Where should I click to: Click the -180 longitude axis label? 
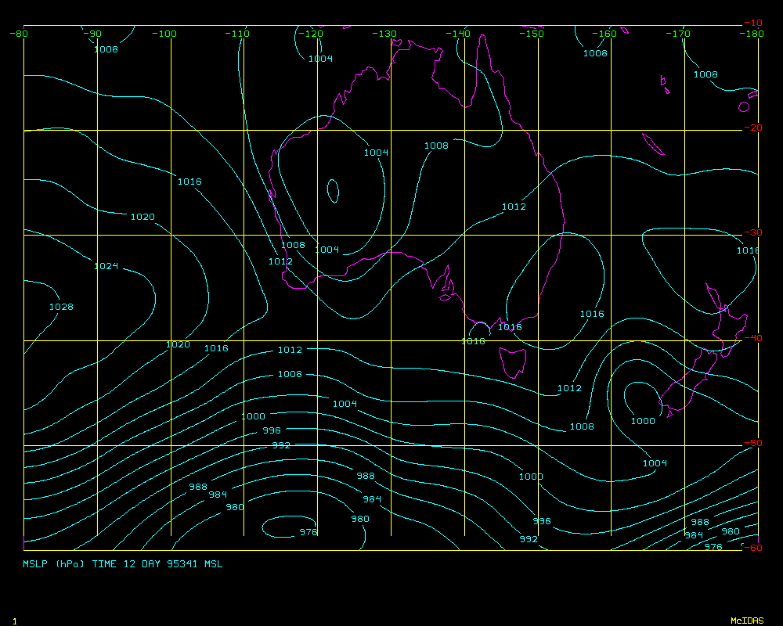(752, 34)
